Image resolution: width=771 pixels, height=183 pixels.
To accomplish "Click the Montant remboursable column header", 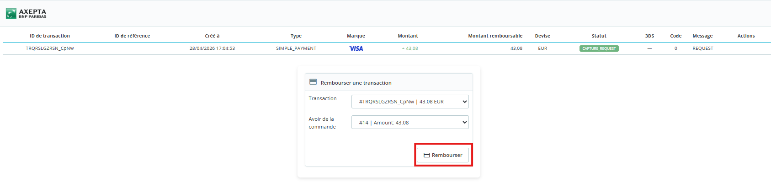I will click(x=495, y=36).
